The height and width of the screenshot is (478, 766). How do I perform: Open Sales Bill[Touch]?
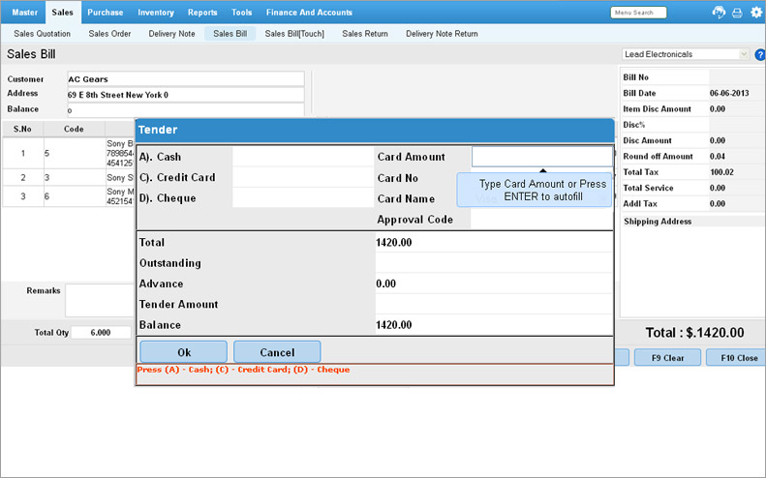[294, 34]
